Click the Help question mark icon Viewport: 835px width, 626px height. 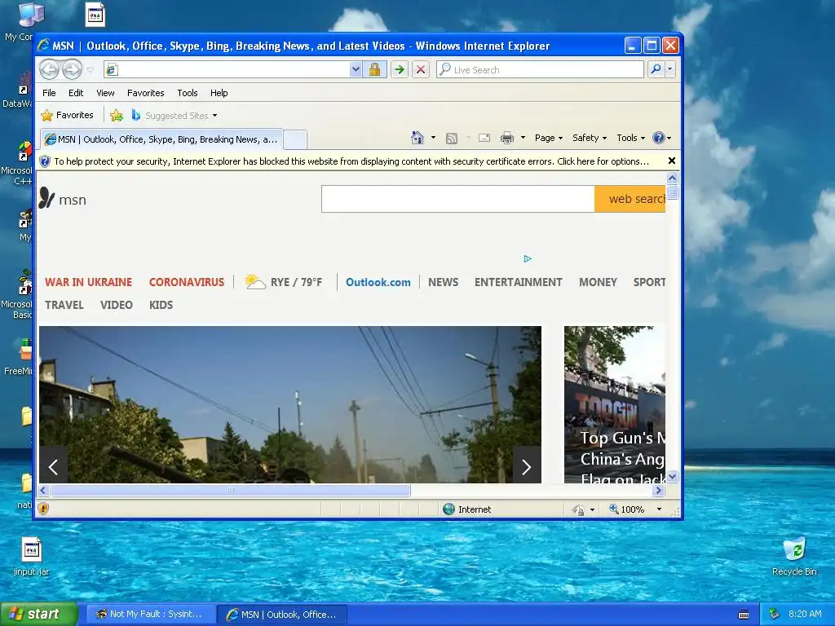(x=659, y=138)
